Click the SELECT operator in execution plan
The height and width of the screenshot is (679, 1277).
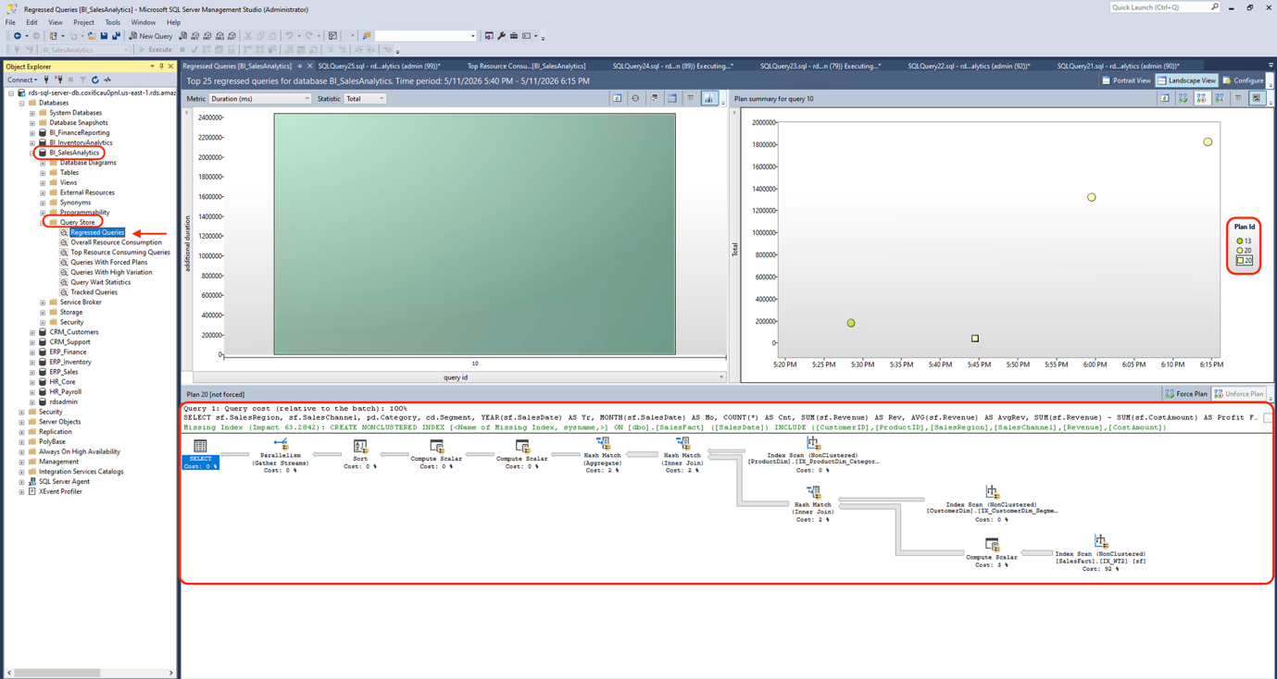[200, 454]
